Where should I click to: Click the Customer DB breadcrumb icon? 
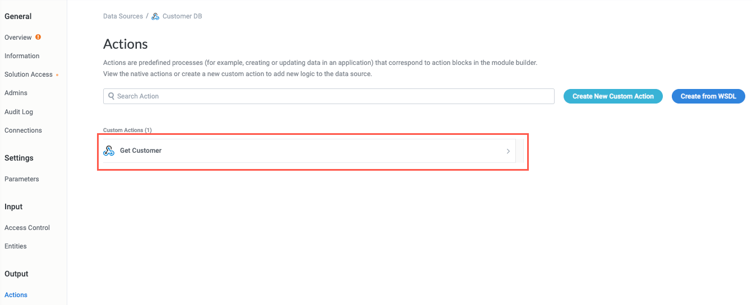click(x=155, y=16)
